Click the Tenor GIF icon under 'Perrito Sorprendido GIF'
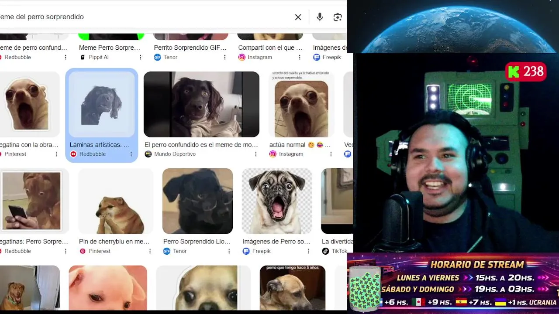Viewport: 559px width, 314px height. coord(157,57)
